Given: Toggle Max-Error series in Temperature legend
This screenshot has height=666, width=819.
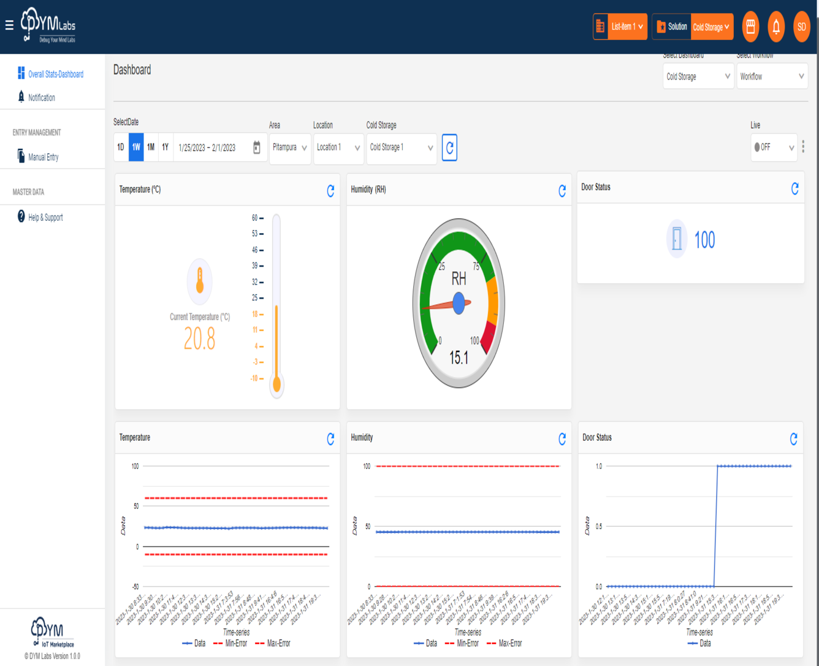Looking at the screenshot, I should [272, 643].
